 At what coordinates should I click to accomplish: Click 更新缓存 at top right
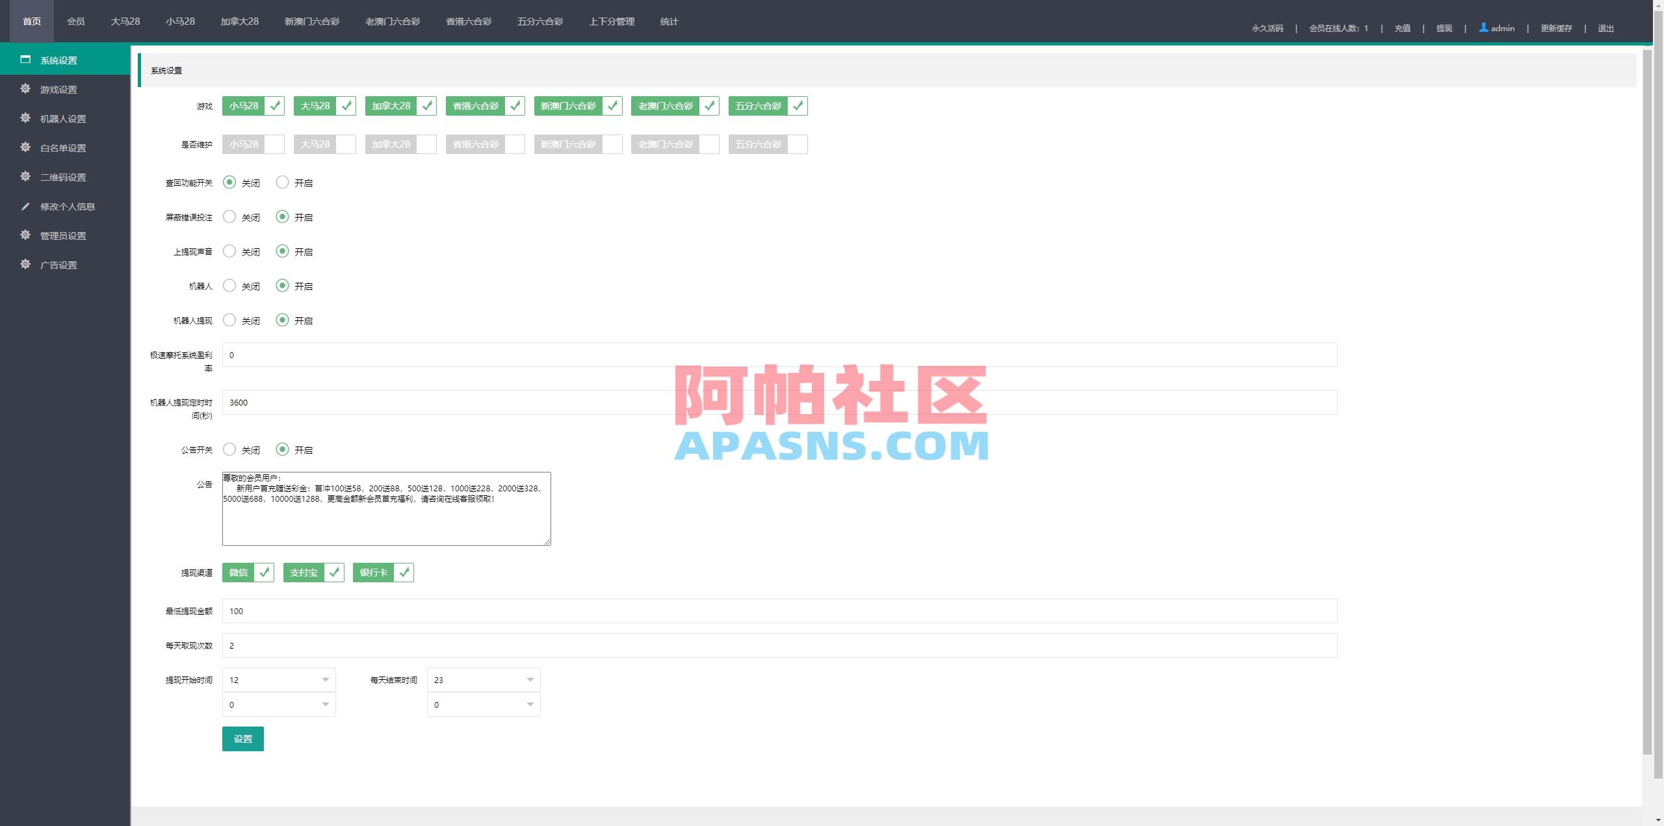(1557, 28)
